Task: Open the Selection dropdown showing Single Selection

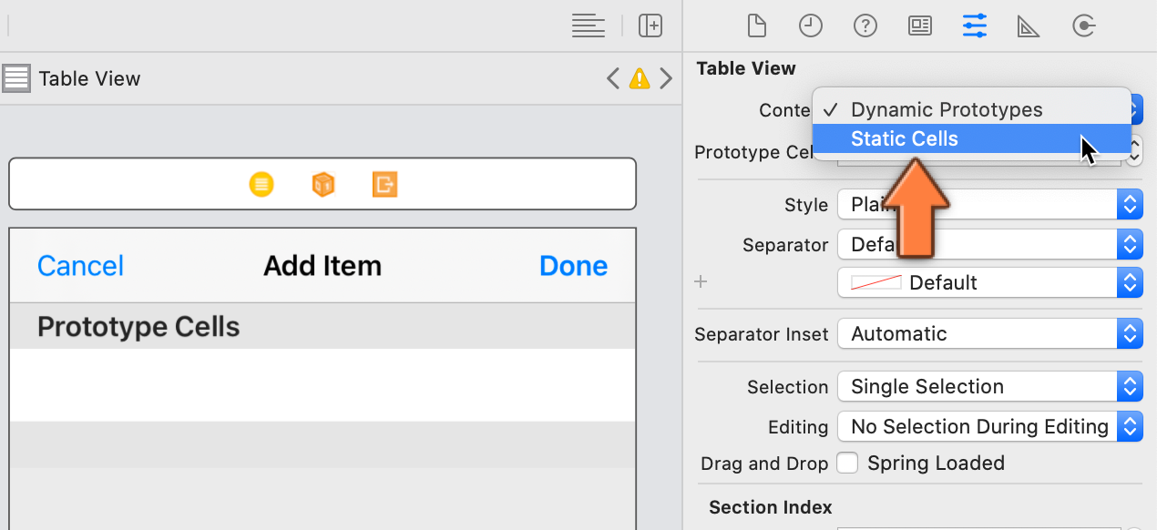Action: tap(989, 386)
